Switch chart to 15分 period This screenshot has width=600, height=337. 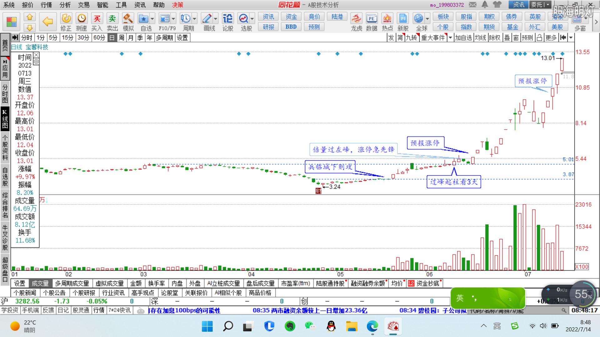[x=67, y=38]
